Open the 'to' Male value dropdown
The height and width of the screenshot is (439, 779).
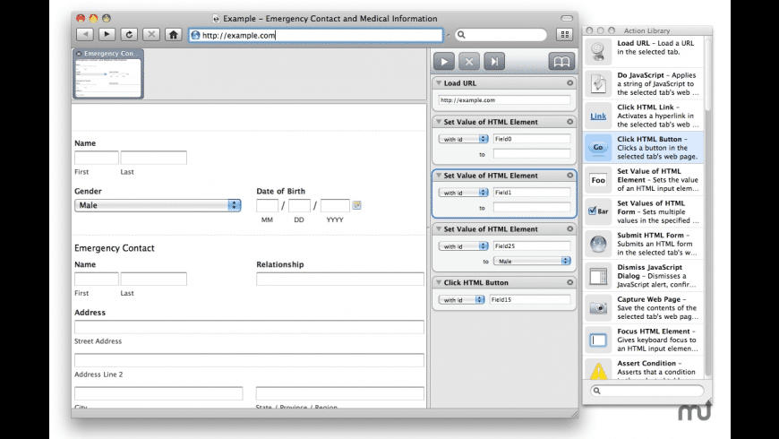532,261
